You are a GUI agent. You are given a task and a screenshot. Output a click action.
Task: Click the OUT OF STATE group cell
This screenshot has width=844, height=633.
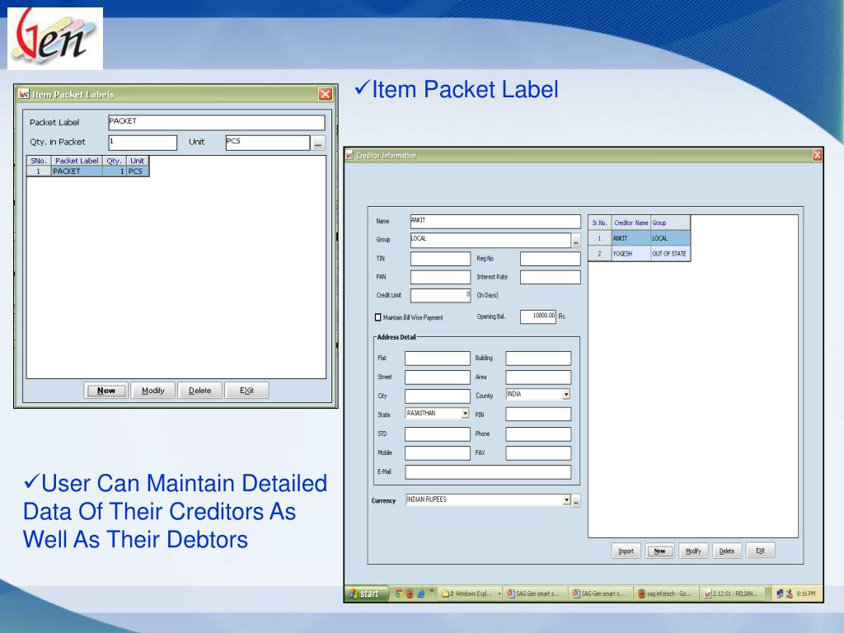click(669, 254)
